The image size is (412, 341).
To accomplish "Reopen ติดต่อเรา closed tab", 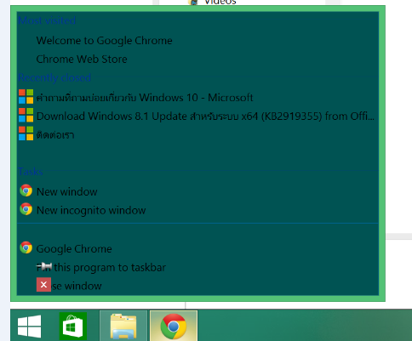I will (197, 135).
